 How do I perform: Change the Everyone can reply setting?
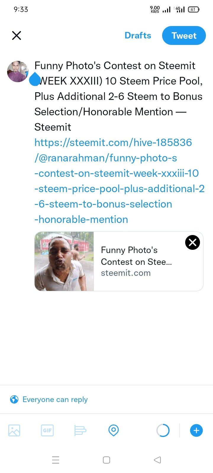55,399
